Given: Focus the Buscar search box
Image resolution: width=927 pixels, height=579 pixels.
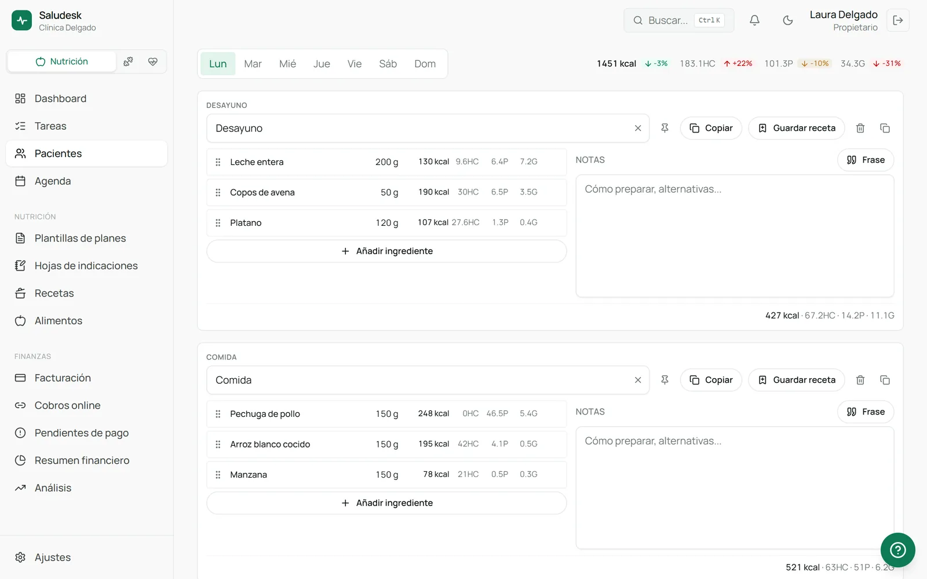Looking at the screenshot, I should pyautogui.click(x=679, y=20).
